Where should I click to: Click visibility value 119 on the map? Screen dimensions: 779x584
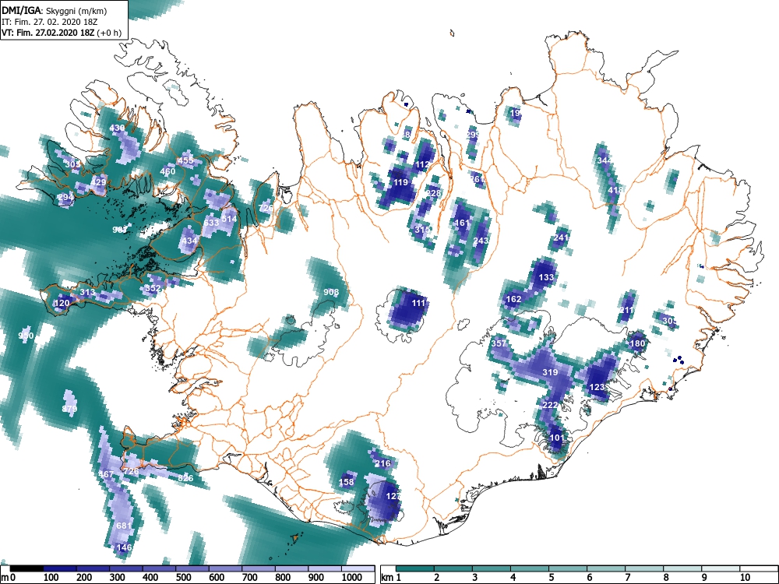[400, 182]
